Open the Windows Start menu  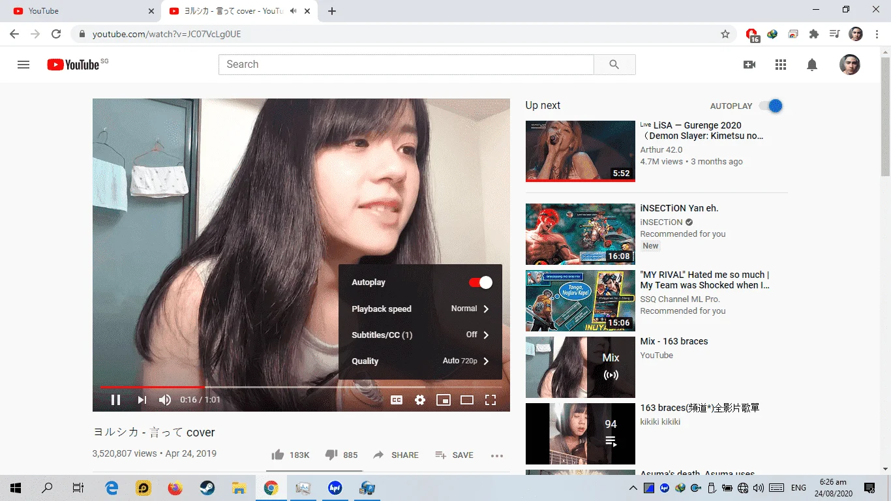tap(16, 488)
